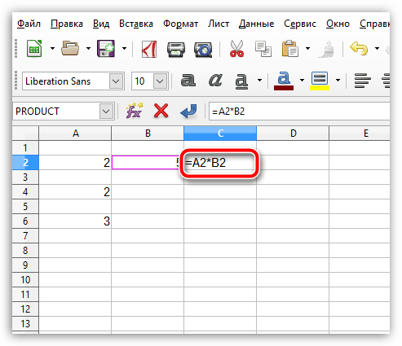Cancel formula with the red X
402x346 pixels.
(x=161, y=111)
